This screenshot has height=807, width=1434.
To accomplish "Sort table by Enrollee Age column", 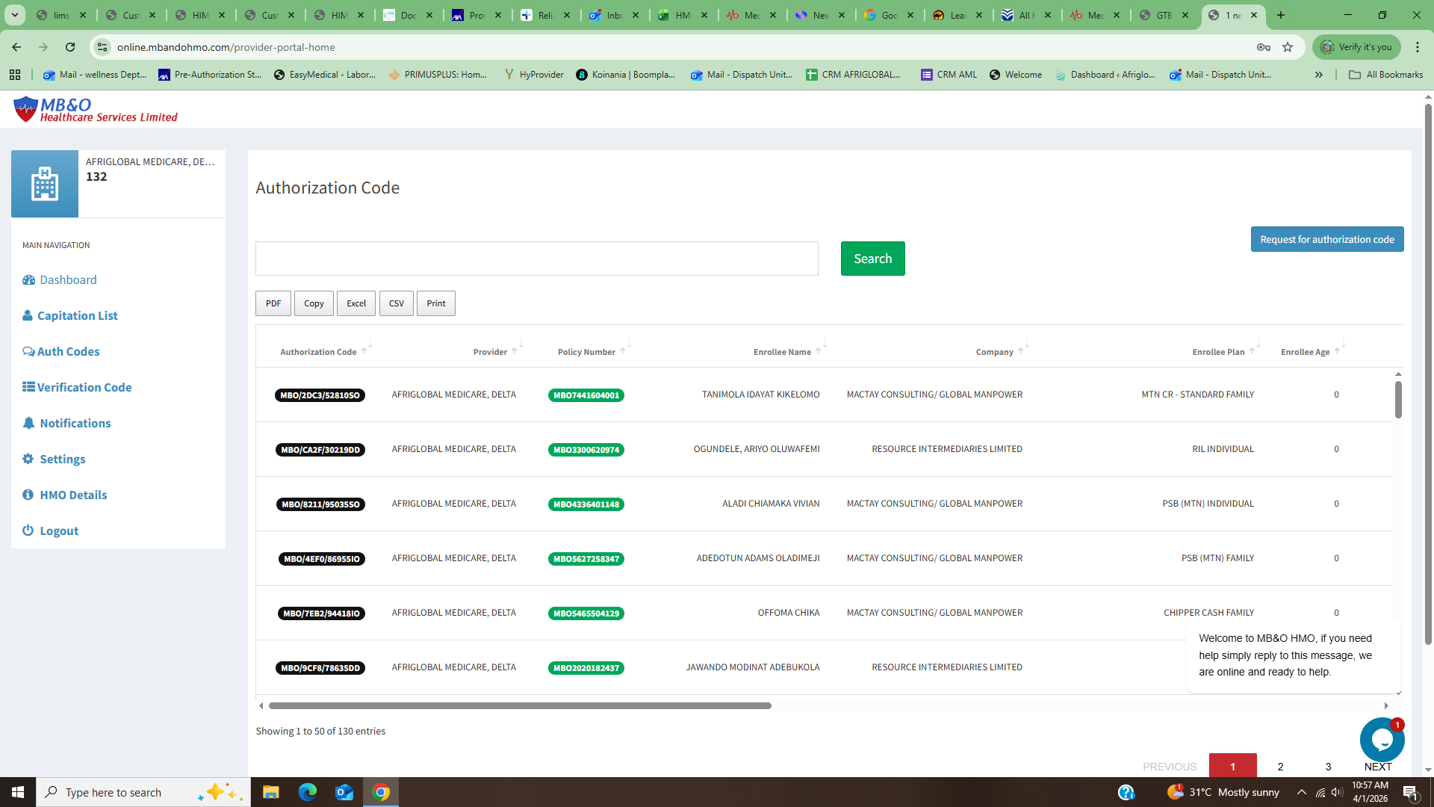I will pyautogui.click(x=1305, y=352).
